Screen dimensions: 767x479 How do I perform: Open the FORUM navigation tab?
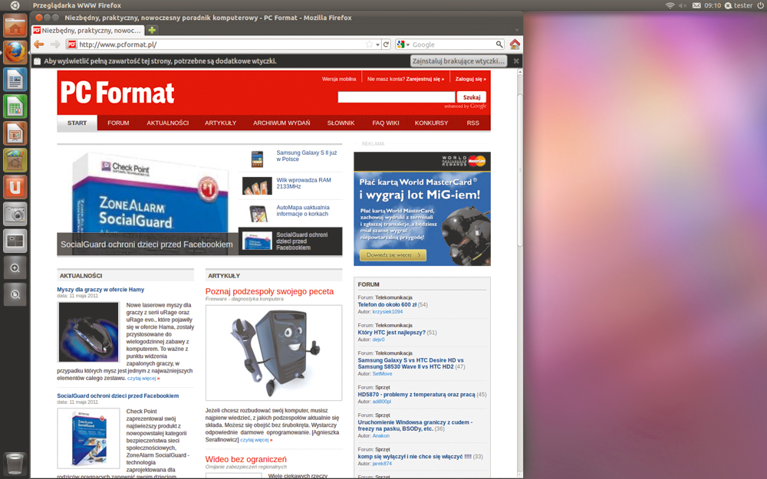pyautogui.click(x=118, y=123)
